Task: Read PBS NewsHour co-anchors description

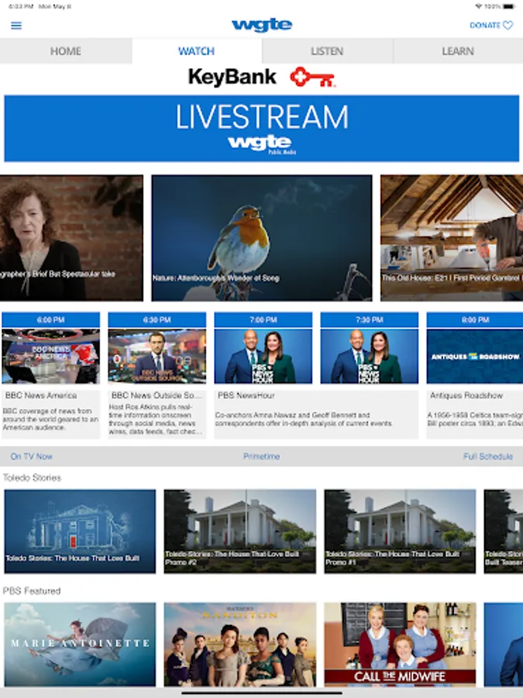Action: pyautogui.click(x=304, y=419)
